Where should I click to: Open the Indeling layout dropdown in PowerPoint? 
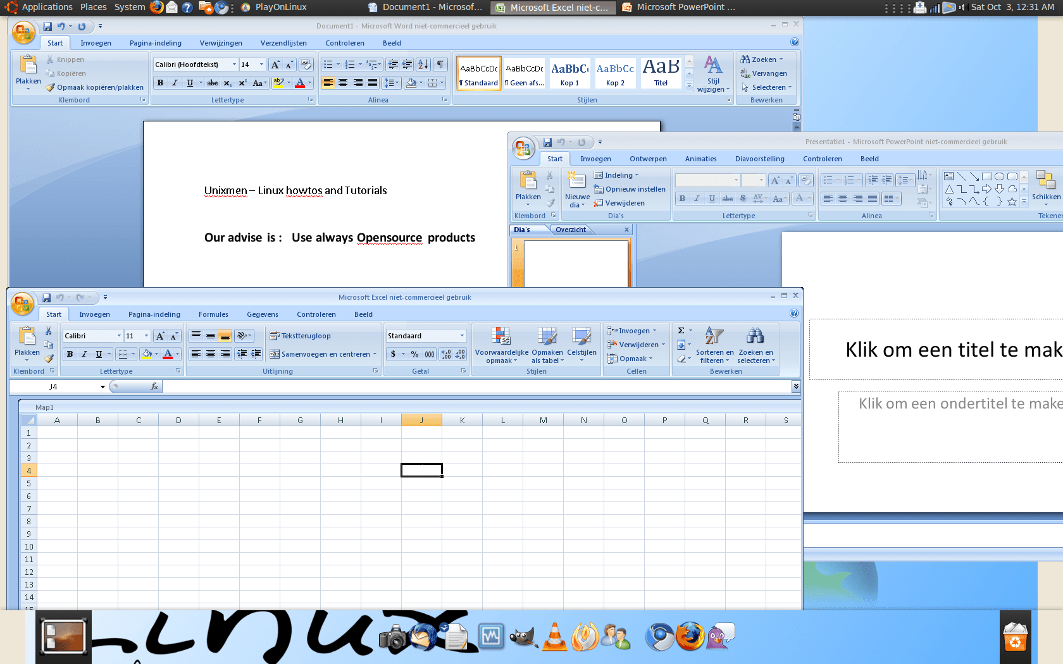click(617, 175)
